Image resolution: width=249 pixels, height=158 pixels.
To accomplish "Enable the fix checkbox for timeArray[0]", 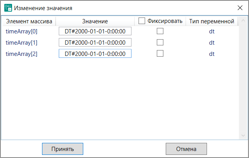I will [160, 31].
